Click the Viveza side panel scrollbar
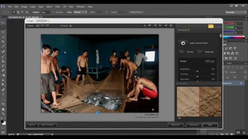The image size is (248, 139). coord(221,36)
